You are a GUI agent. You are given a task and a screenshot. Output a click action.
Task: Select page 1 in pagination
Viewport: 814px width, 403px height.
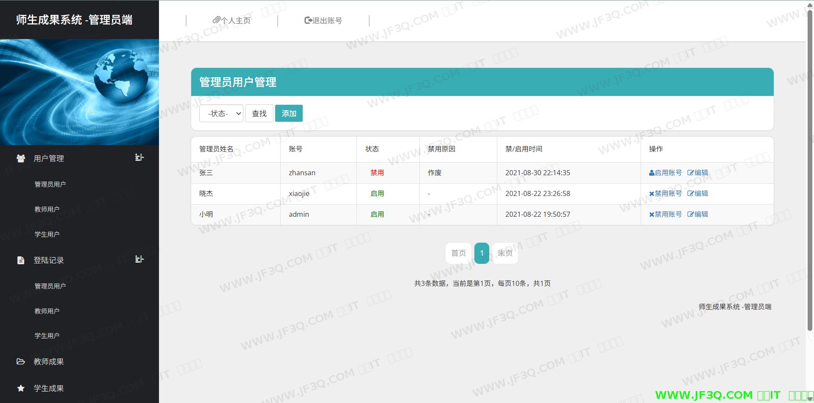[482, 253]
